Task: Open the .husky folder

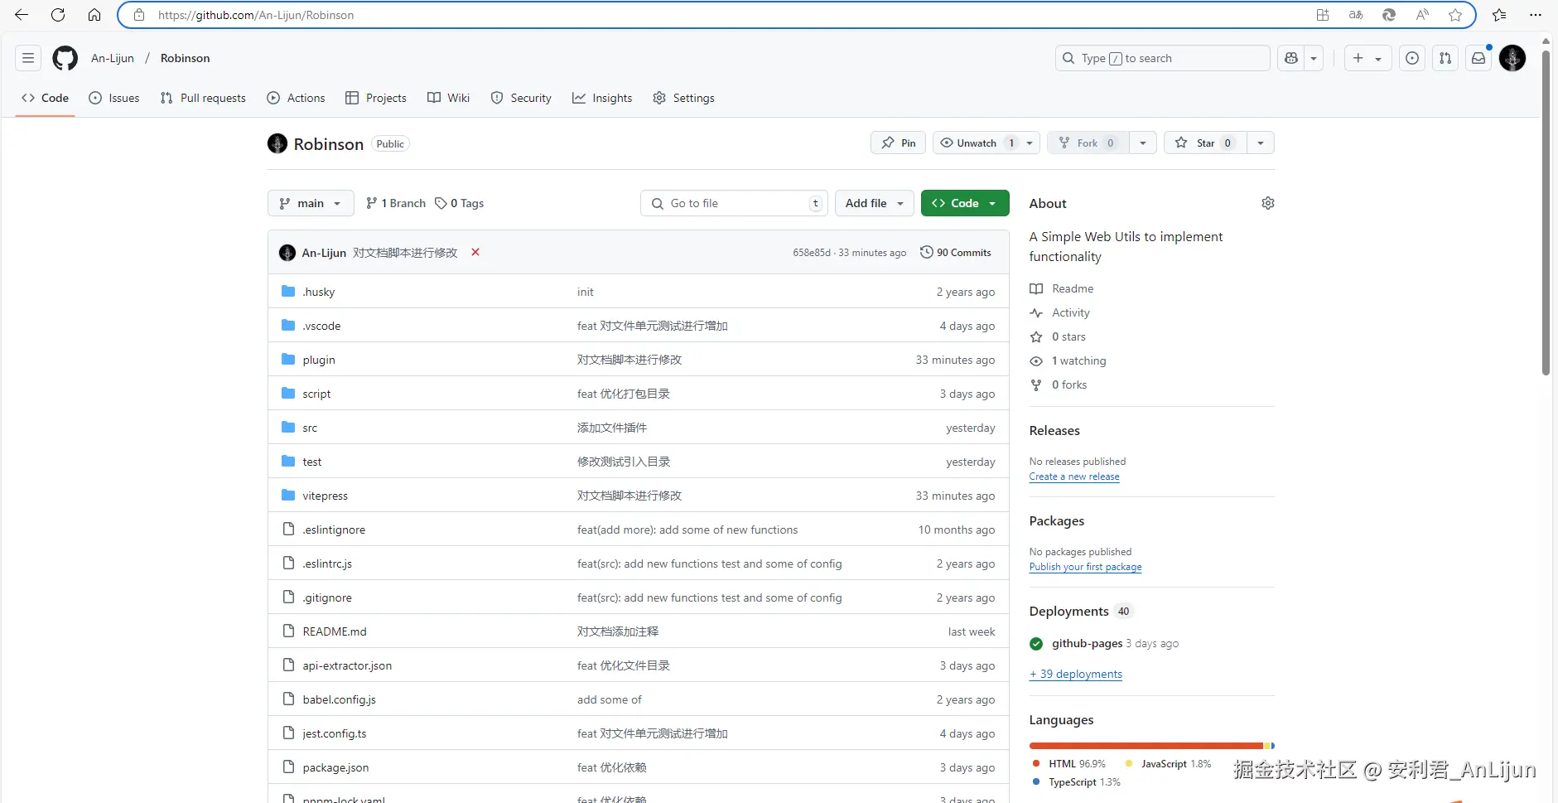Action: coord(318,292)
